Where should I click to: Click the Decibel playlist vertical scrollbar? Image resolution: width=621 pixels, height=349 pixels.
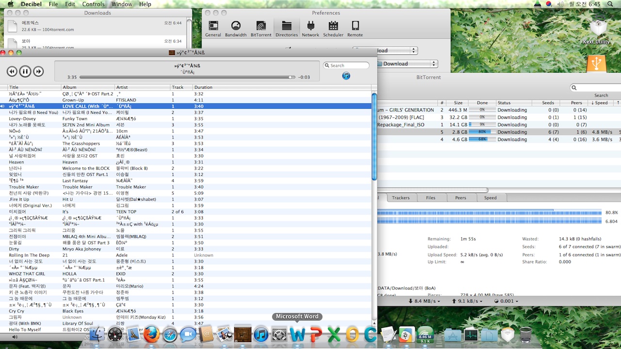click(374, 136)
